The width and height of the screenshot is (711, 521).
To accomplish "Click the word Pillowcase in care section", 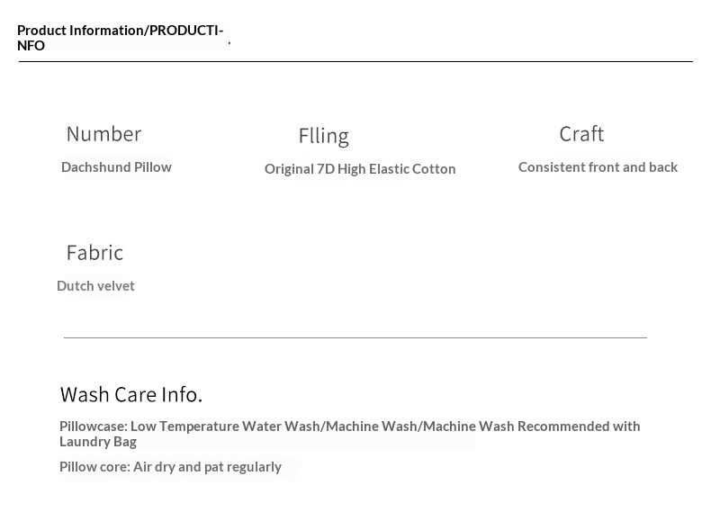I will coord(94,427).
